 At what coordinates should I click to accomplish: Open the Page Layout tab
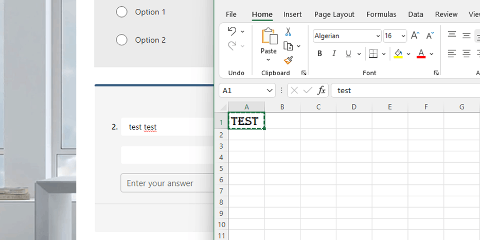click(x=334, y=14)
